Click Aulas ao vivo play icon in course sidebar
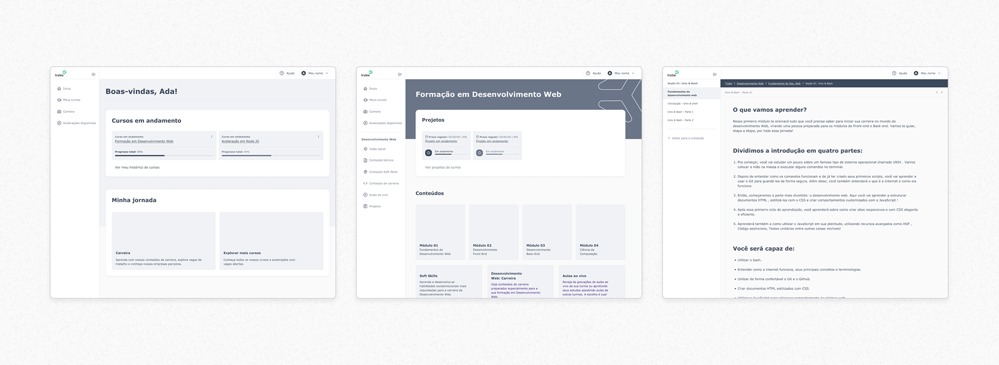This screenshot has height=365, width=999. (365, 195)
